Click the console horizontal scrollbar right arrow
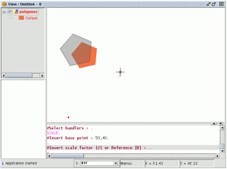 click(x=217, y=156)
